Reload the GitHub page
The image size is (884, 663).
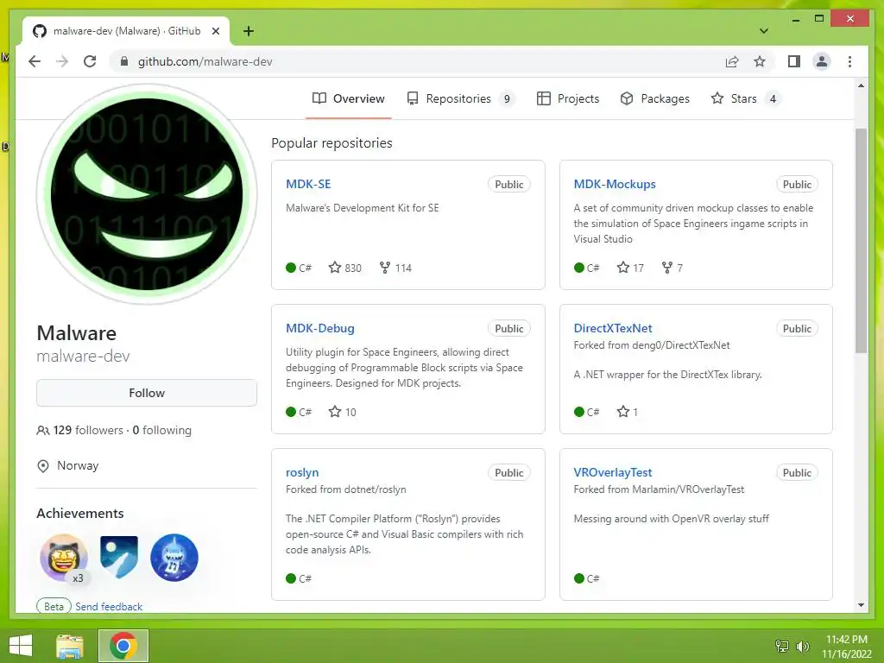pos(90,61)
